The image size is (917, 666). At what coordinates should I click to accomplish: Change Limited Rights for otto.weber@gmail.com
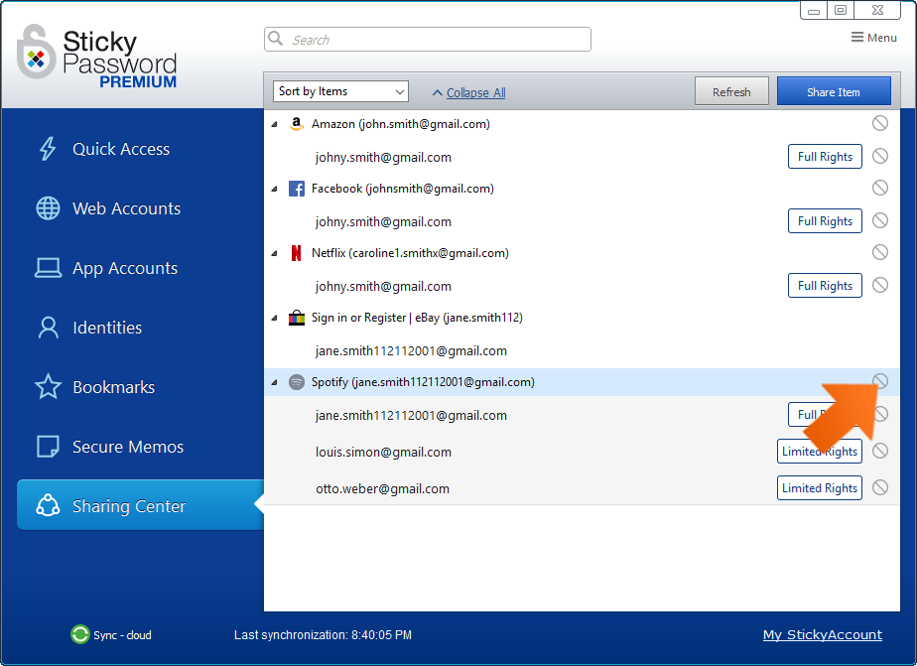point(820,488)
